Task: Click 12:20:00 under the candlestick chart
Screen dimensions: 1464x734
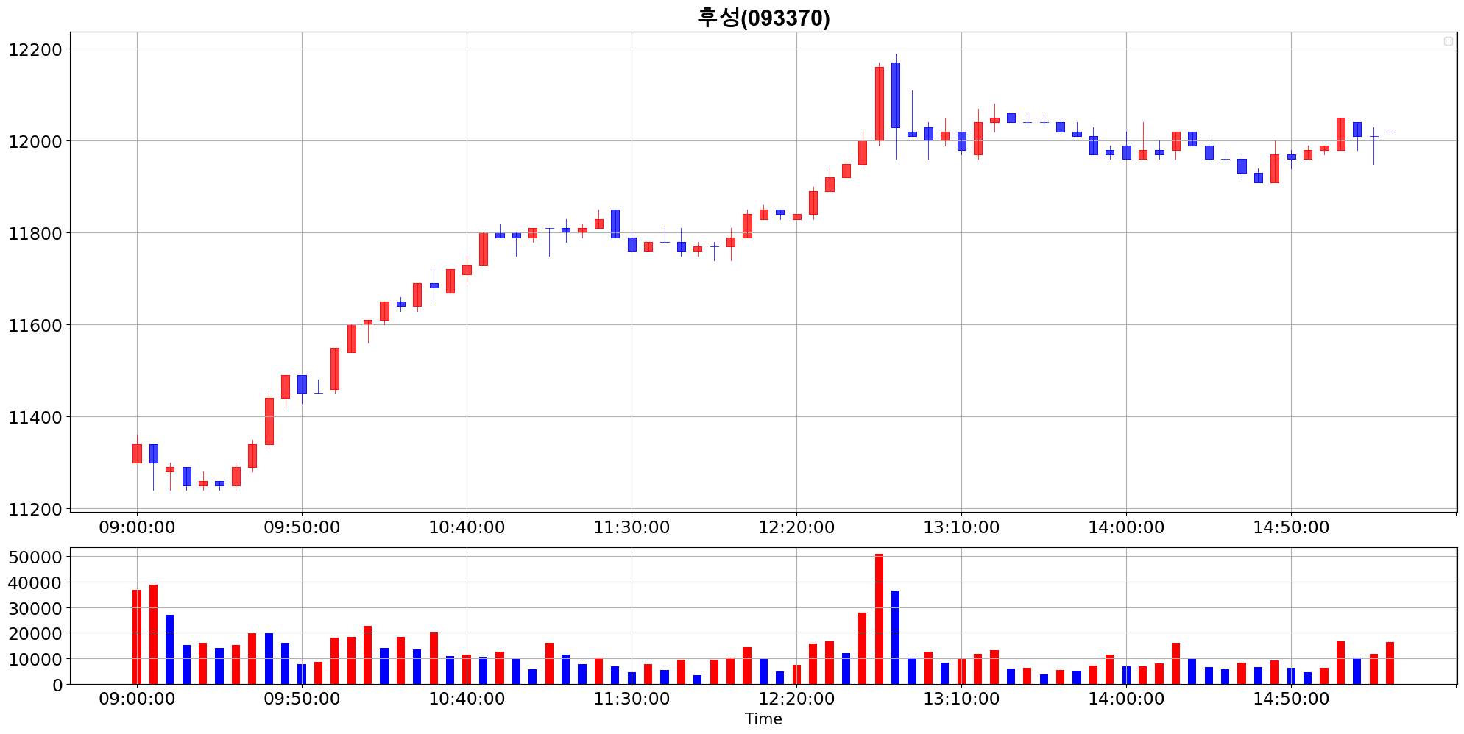Action: [796, 527]
